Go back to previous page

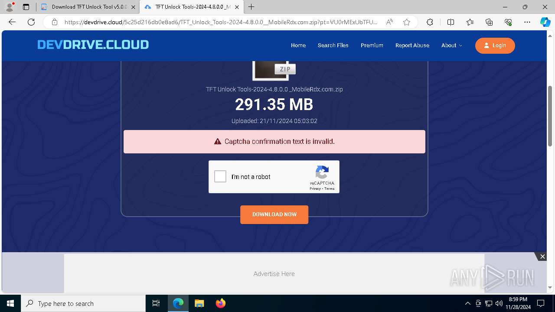(x=12, y=22)
